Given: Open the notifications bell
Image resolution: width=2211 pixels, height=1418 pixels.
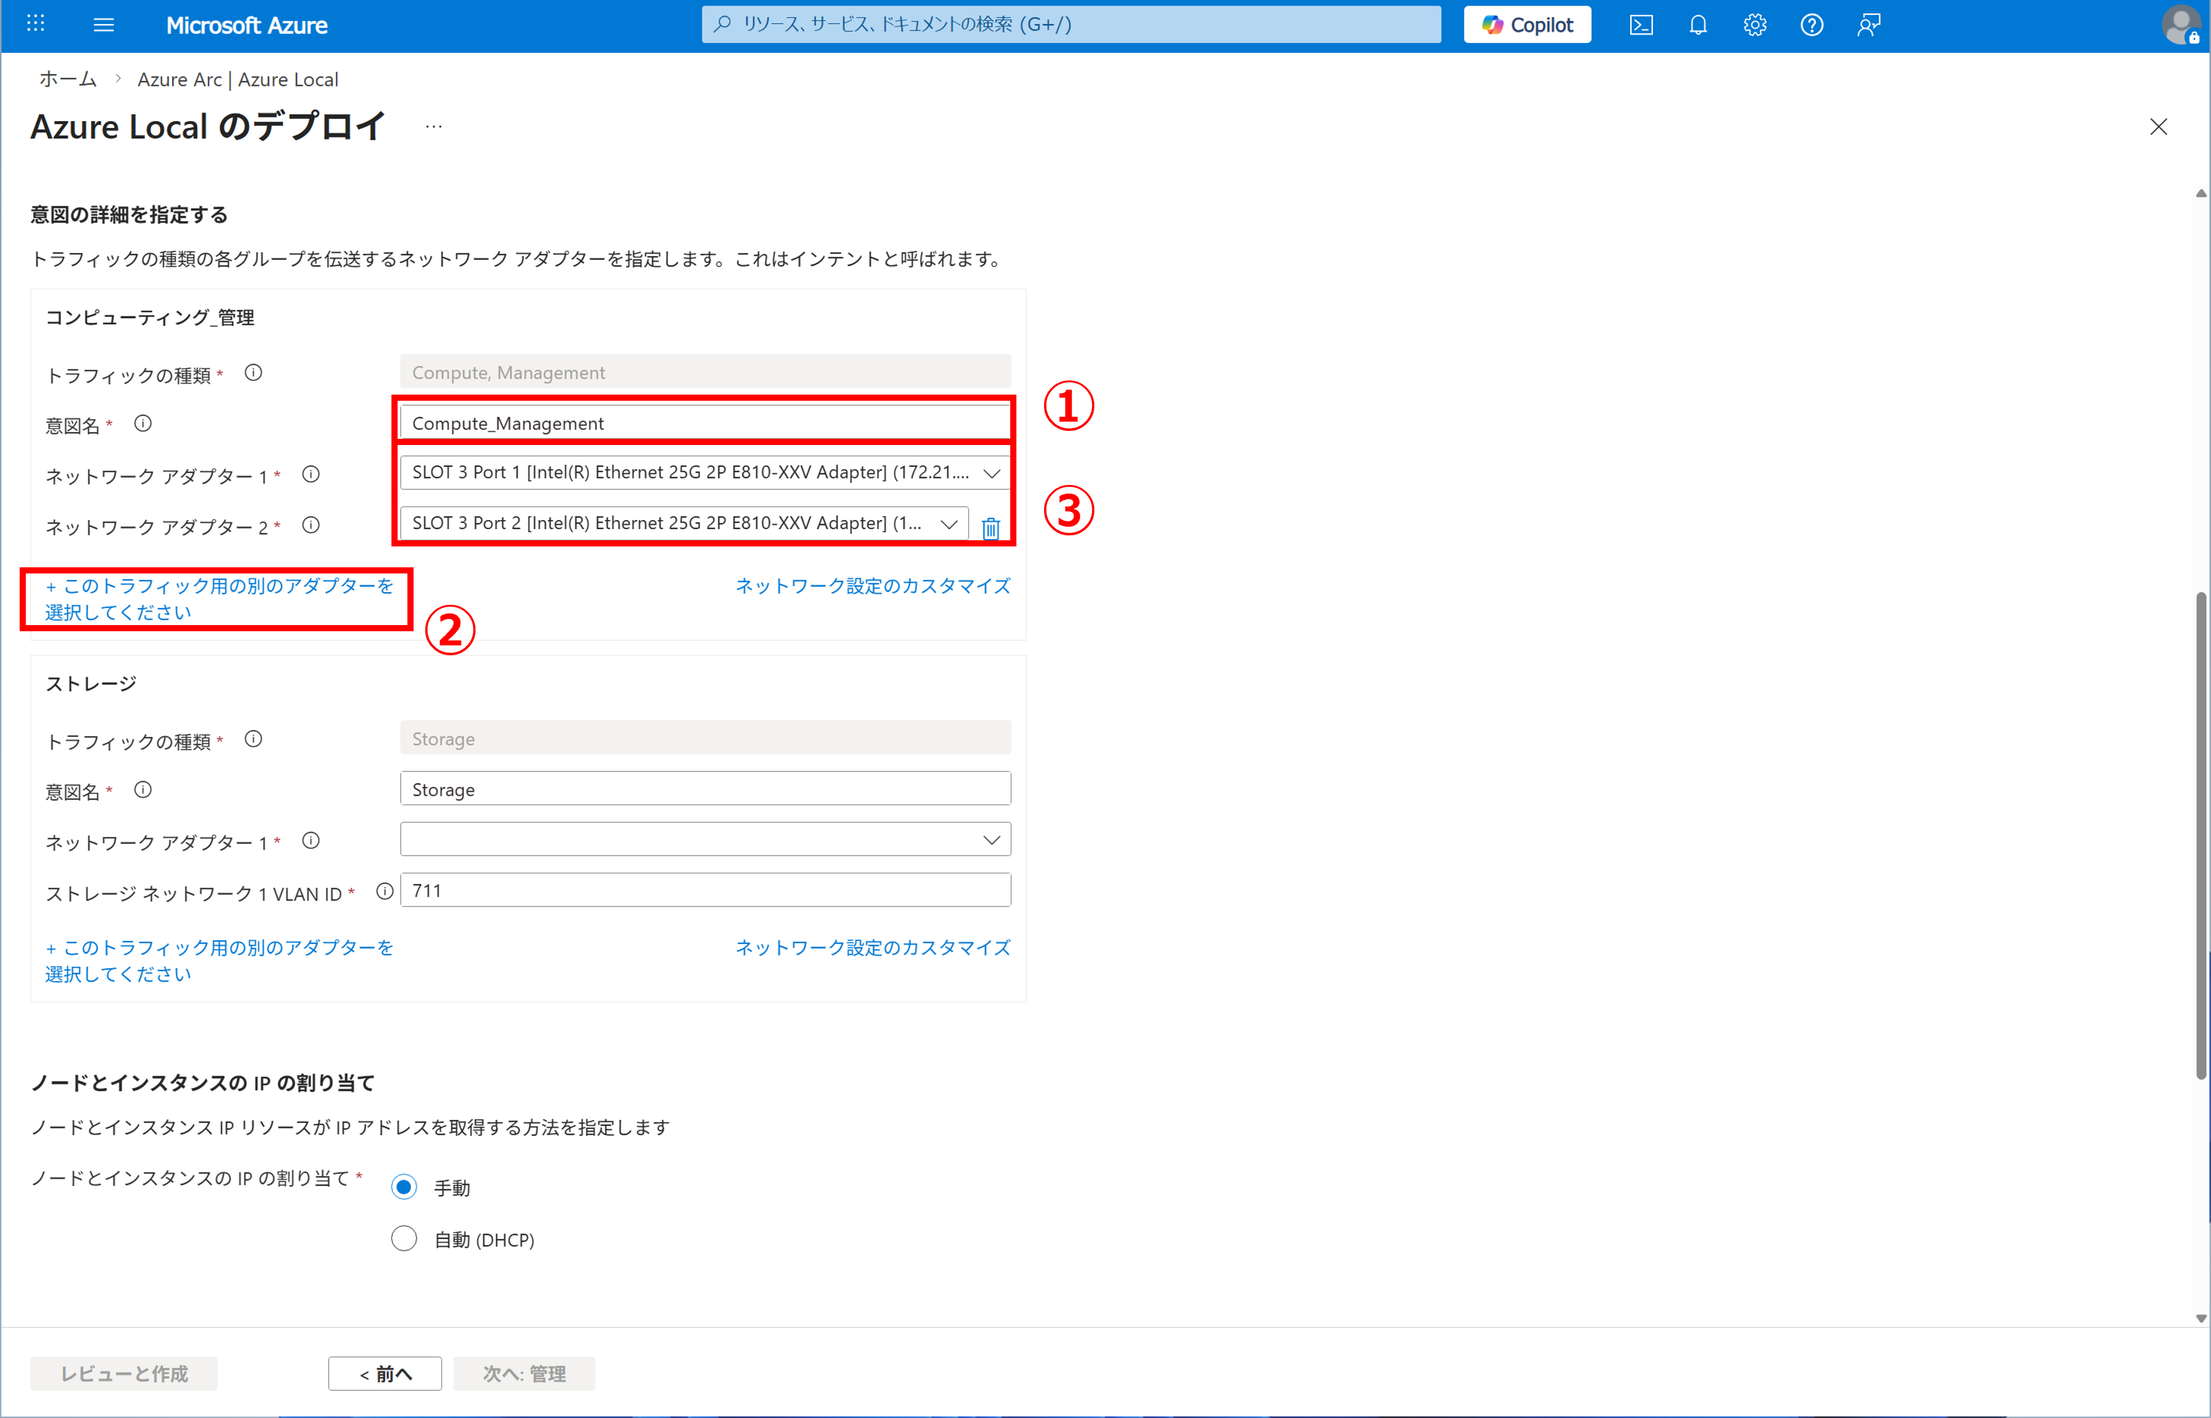Looking at the screenshot, I should pyautogui.click(x=1697, y=25).
